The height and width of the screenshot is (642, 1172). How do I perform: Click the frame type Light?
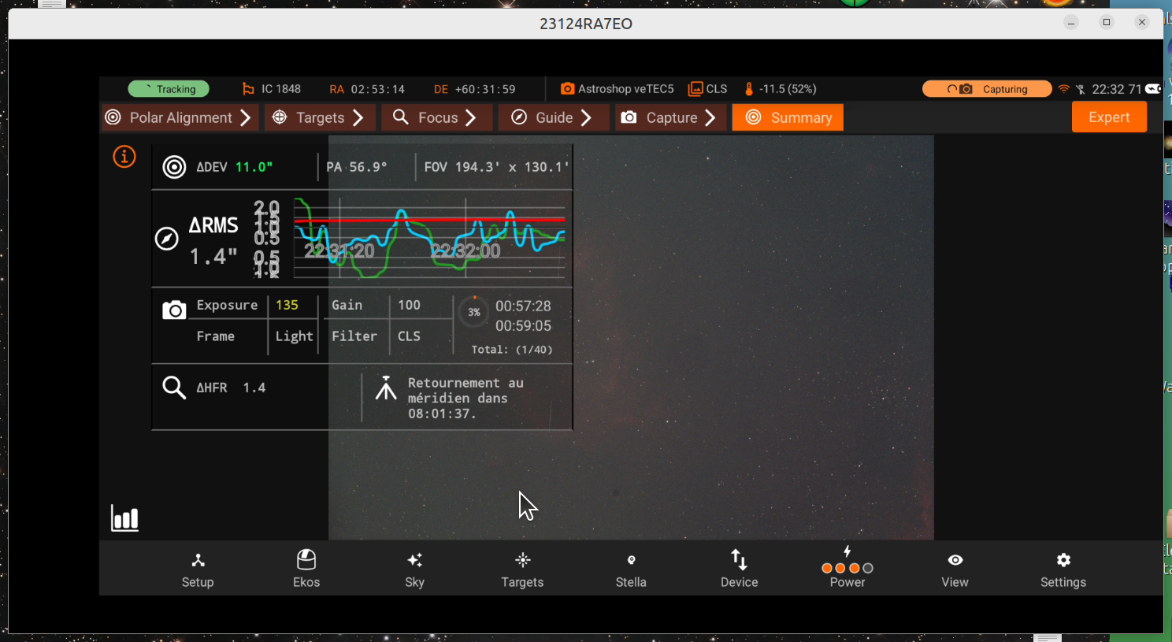pyautogui.click(x=295, y=336)
